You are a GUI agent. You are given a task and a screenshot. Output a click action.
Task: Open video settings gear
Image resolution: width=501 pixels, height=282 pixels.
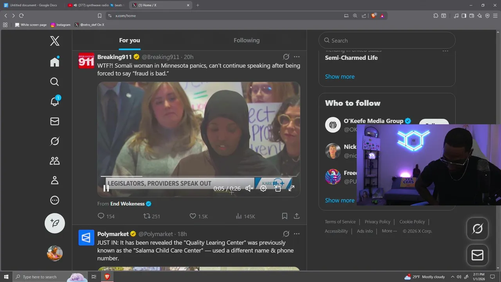263,188
